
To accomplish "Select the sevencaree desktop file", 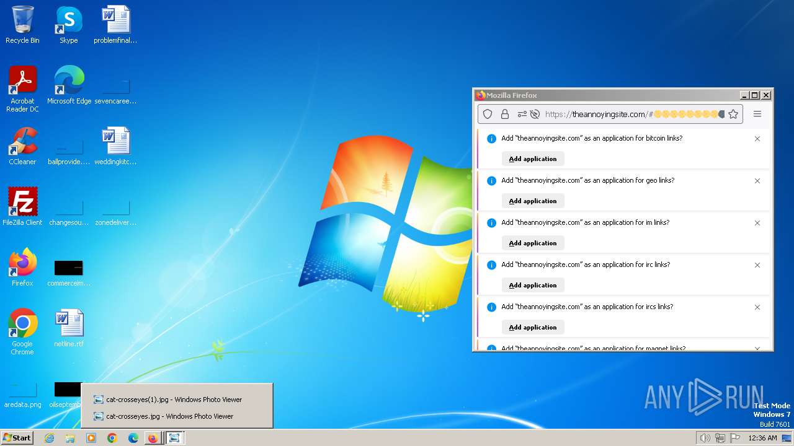I will pos(115,92).
